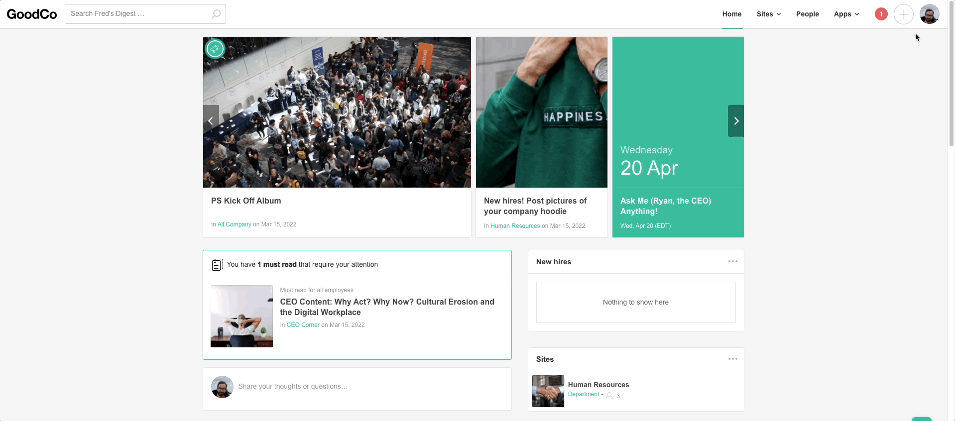Go to next carousel slide
The height and width of the screenshot is (421, 955).
click(x=736, y=121)
